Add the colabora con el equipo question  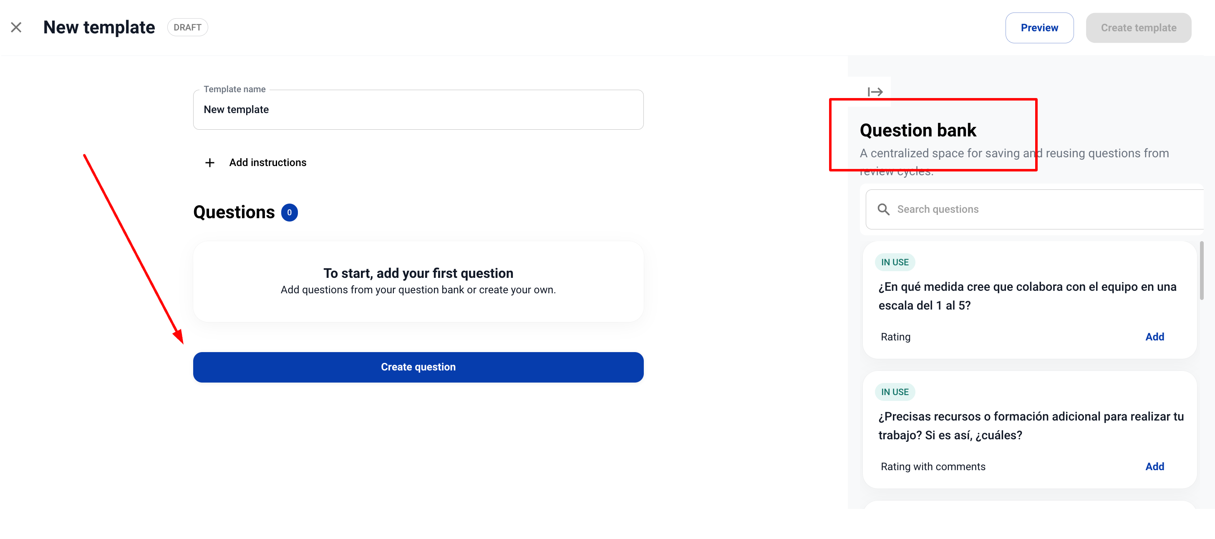coord(1154,337)
